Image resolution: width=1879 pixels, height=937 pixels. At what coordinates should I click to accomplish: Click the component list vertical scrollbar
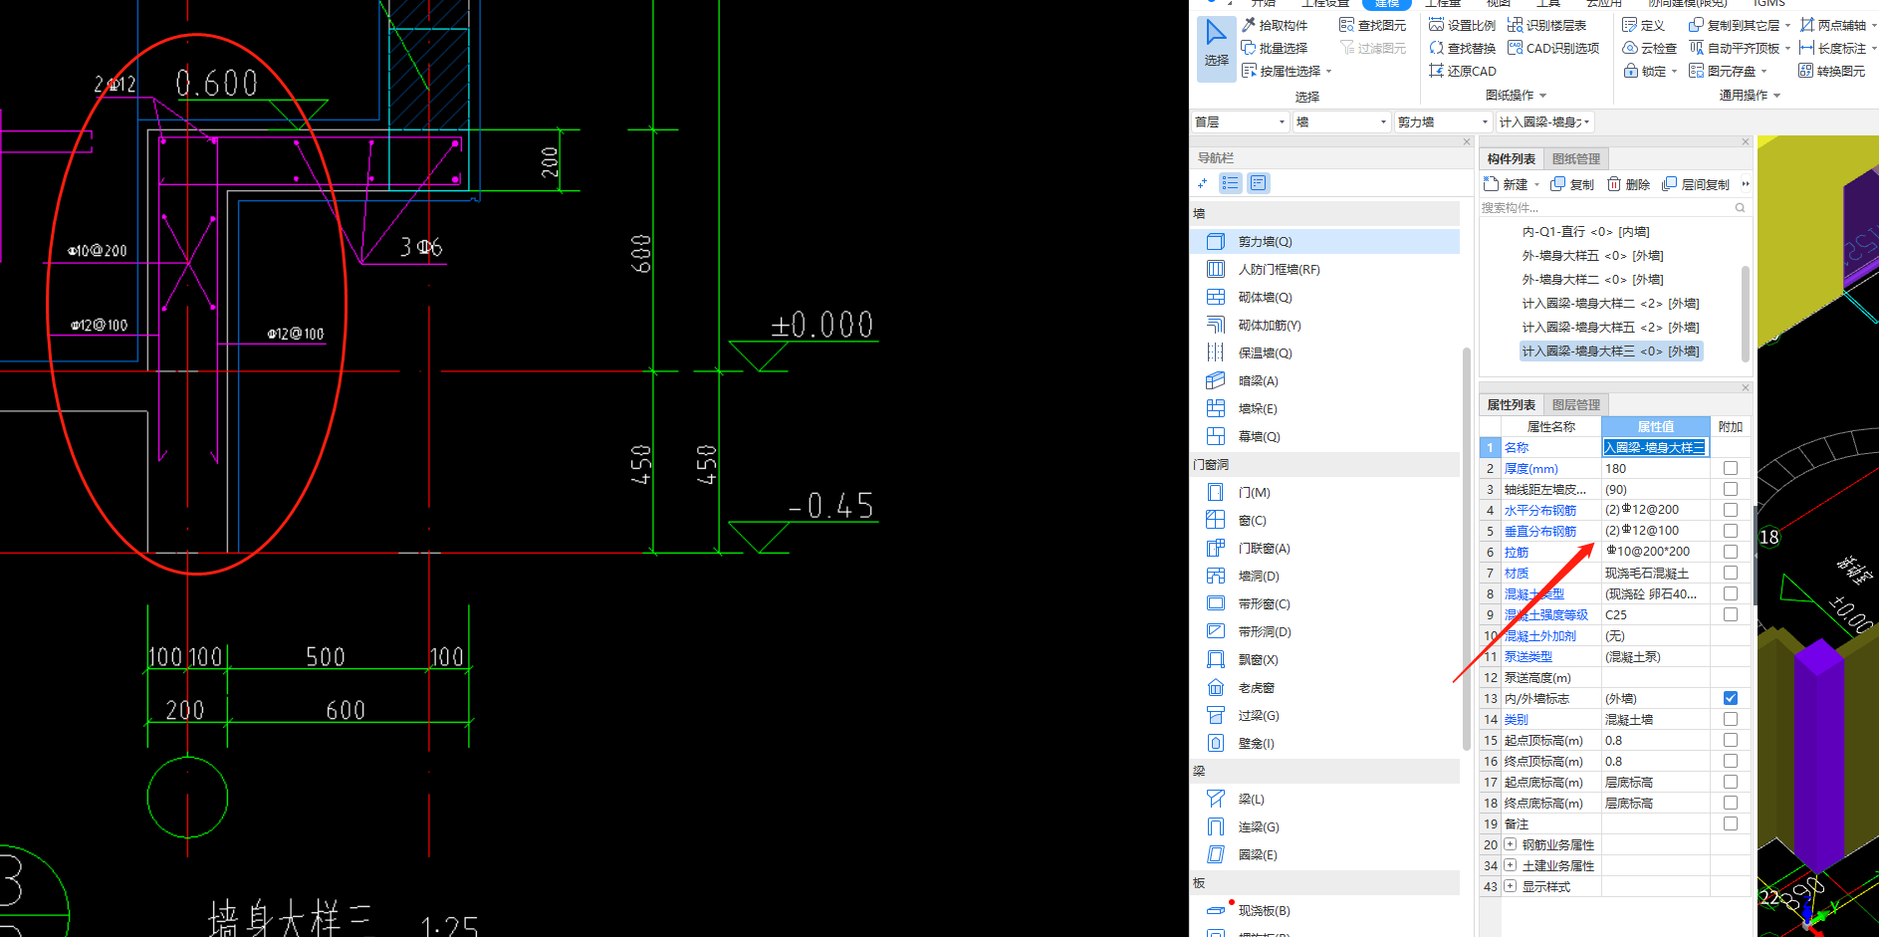click(x=1745, y=314)
